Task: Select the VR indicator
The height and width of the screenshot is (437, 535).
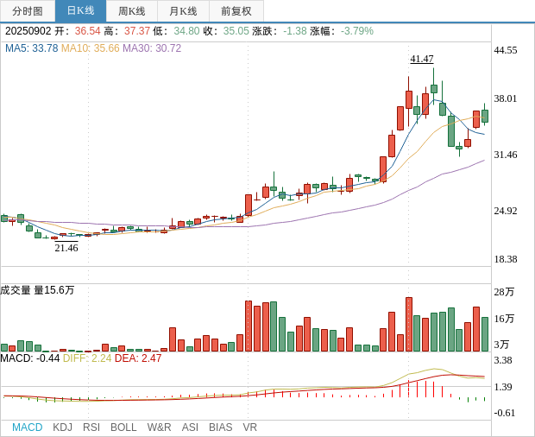Action: pyautogui.click(x=249, y=427)
